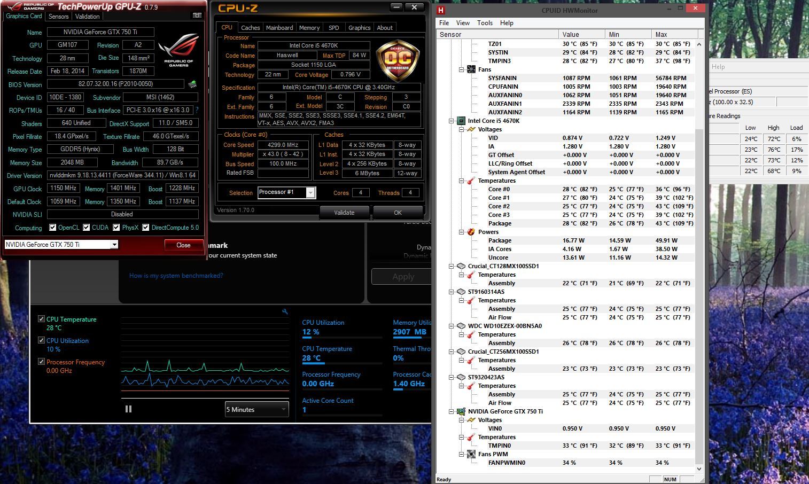Click the Validate button in CPU-Z

point(344,213)
